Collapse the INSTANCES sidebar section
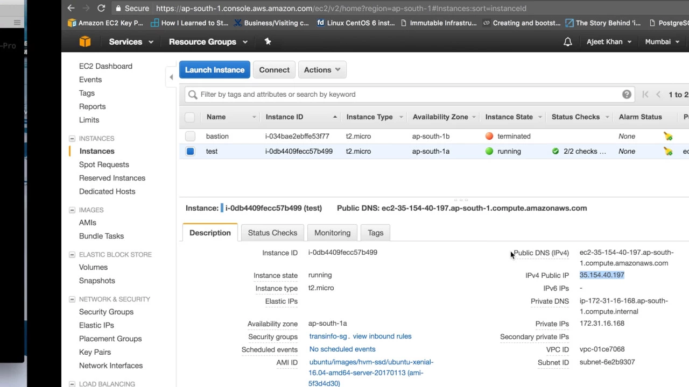This screenshot has width=689, height=387. pos(72,139)
